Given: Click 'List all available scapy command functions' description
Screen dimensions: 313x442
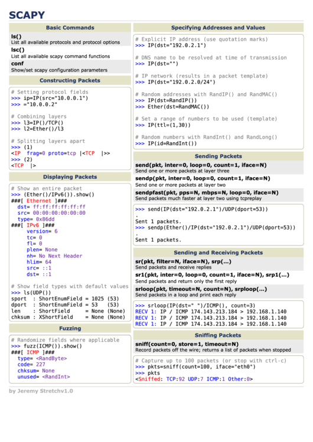Looking at the screenshot, I should coord(61,57).
